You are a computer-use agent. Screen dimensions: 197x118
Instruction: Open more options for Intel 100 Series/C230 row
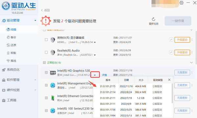coord(192,110)
